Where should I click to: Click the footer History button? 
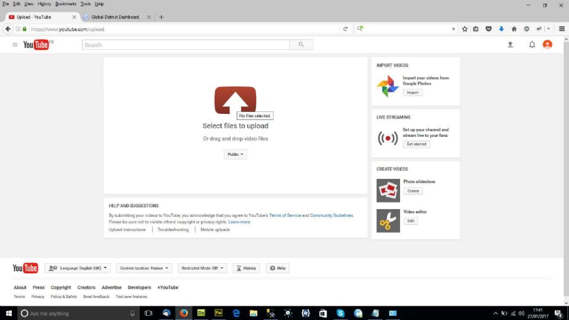click(247, 268)
